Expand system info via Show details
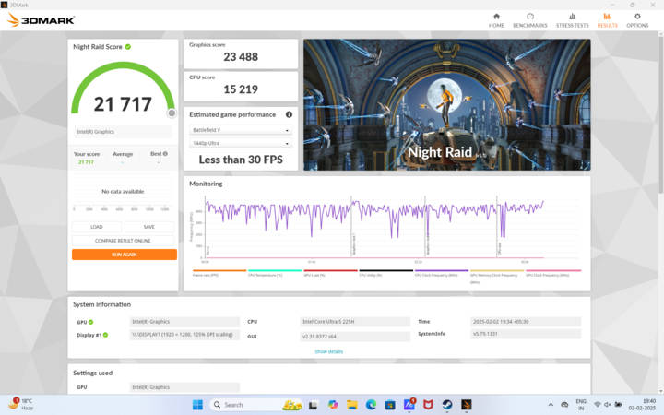The width and height of the screenshot is (664, 415). point(328,351)
